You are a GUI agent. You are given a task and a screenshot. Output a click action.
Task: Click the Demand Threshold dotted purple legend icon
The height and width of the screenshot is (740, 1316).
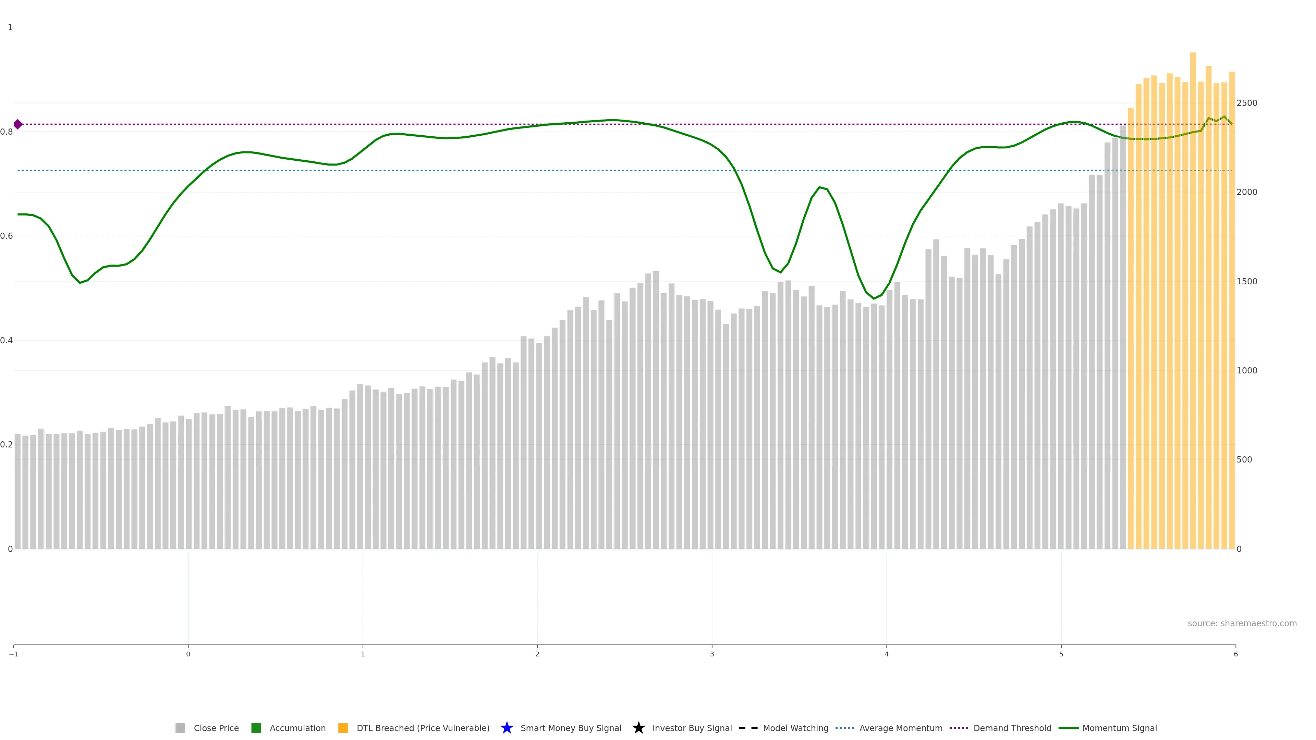[959, 728]
